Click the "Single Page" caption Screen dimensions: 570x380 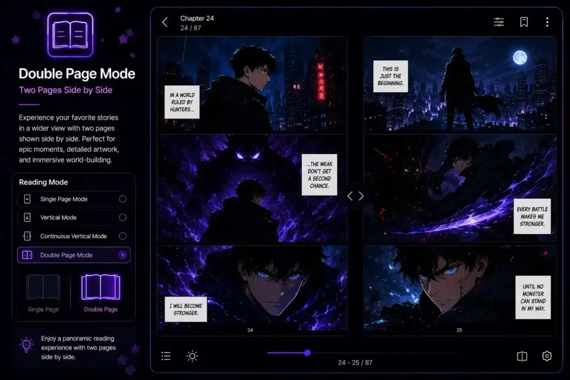click(43, 309)
